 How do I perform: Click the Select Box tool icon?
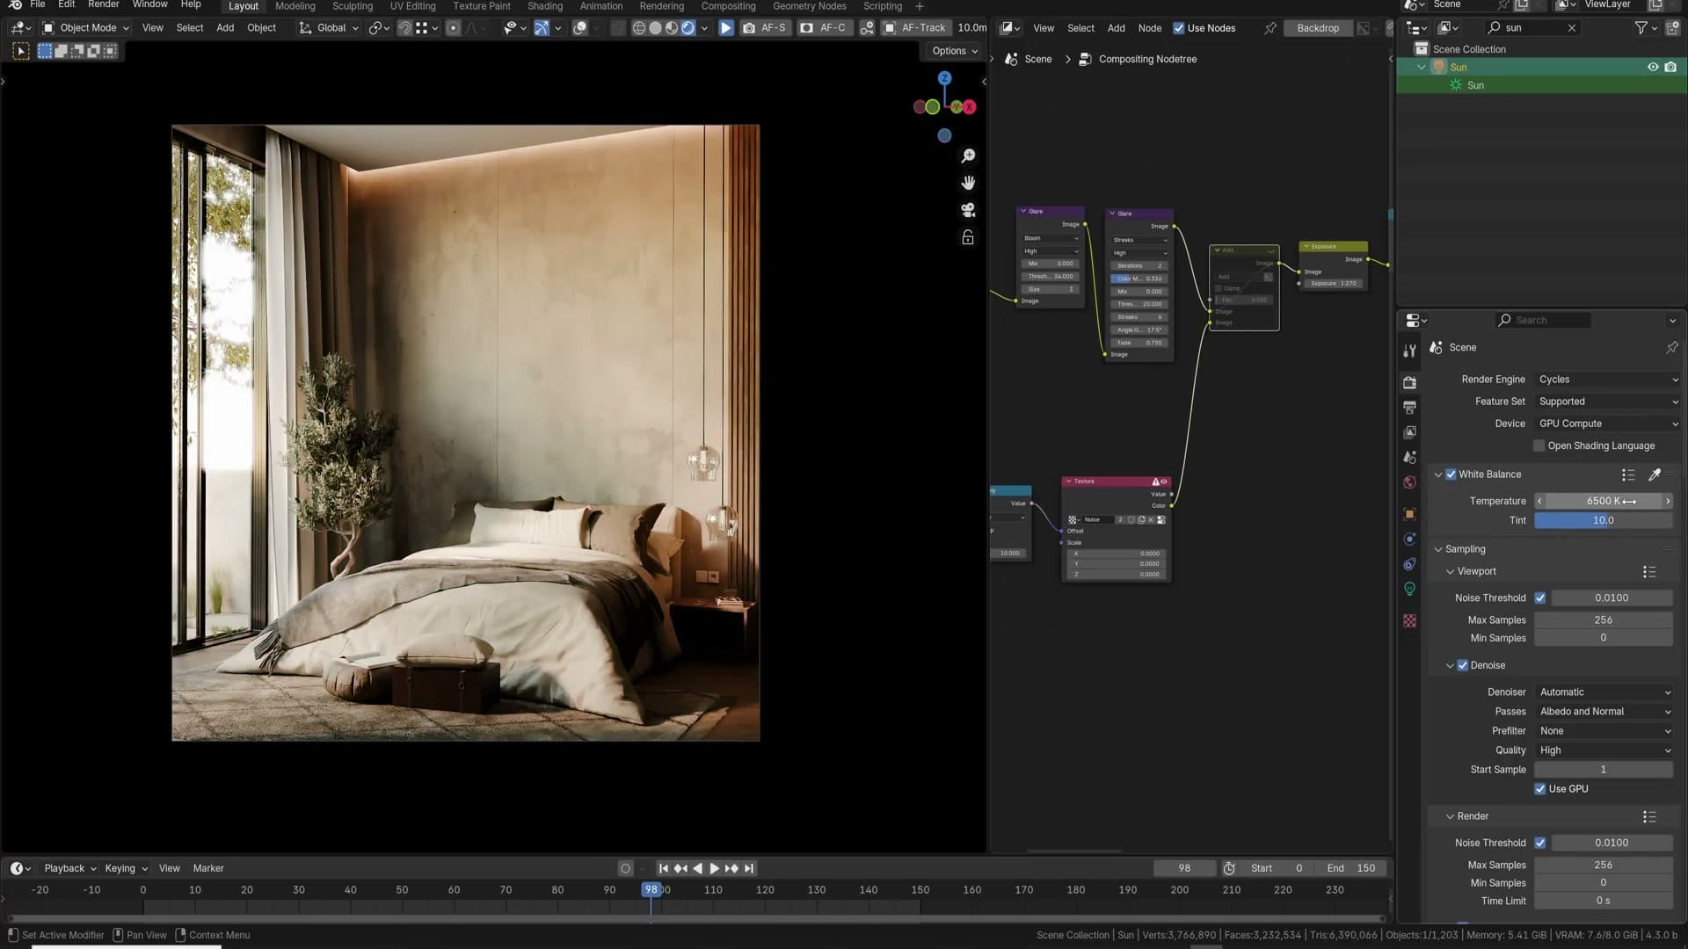click(21, 51)
